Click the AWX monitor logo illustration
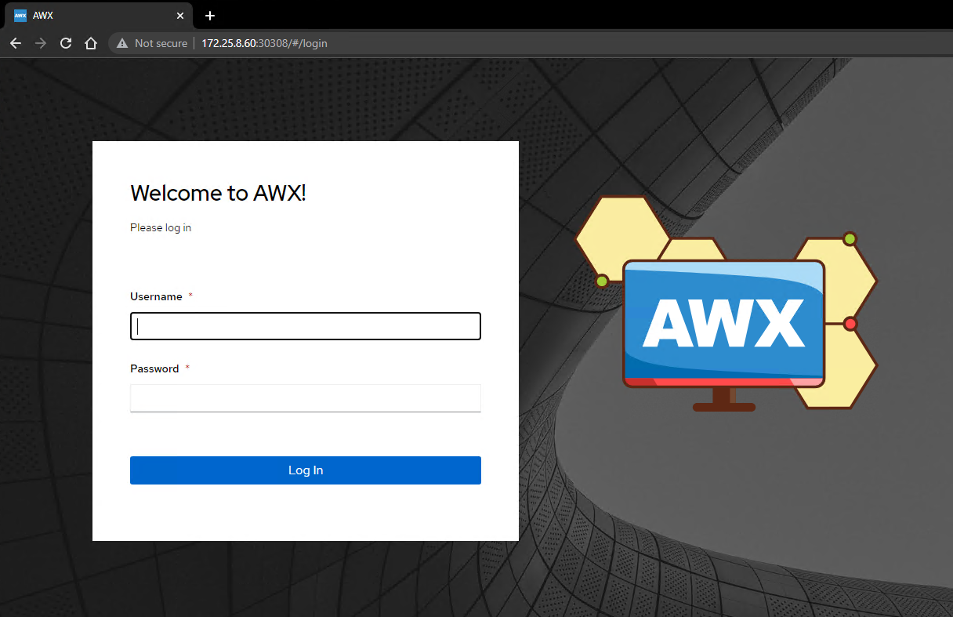The image size is (953, 617). (x=723, y=321)
